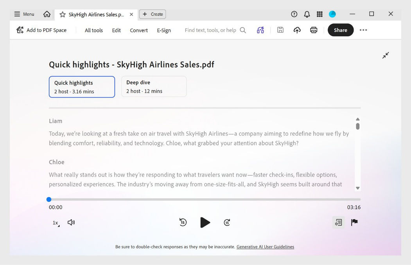Image resolution: width=411 pixels, height=265 pixels.
Task: Upload the file to cloud storage
Action: click(x=297, y=30)
